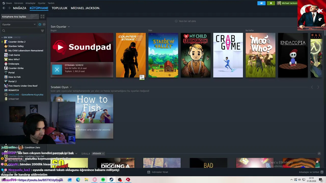The image size is (326, 183).
Task: Click the plus icon to add a shelf
Action: point(176,21)
